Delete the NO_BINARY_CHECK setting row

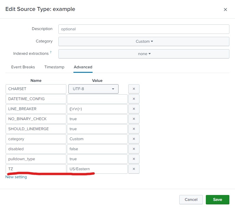click(x=134, y=119)
